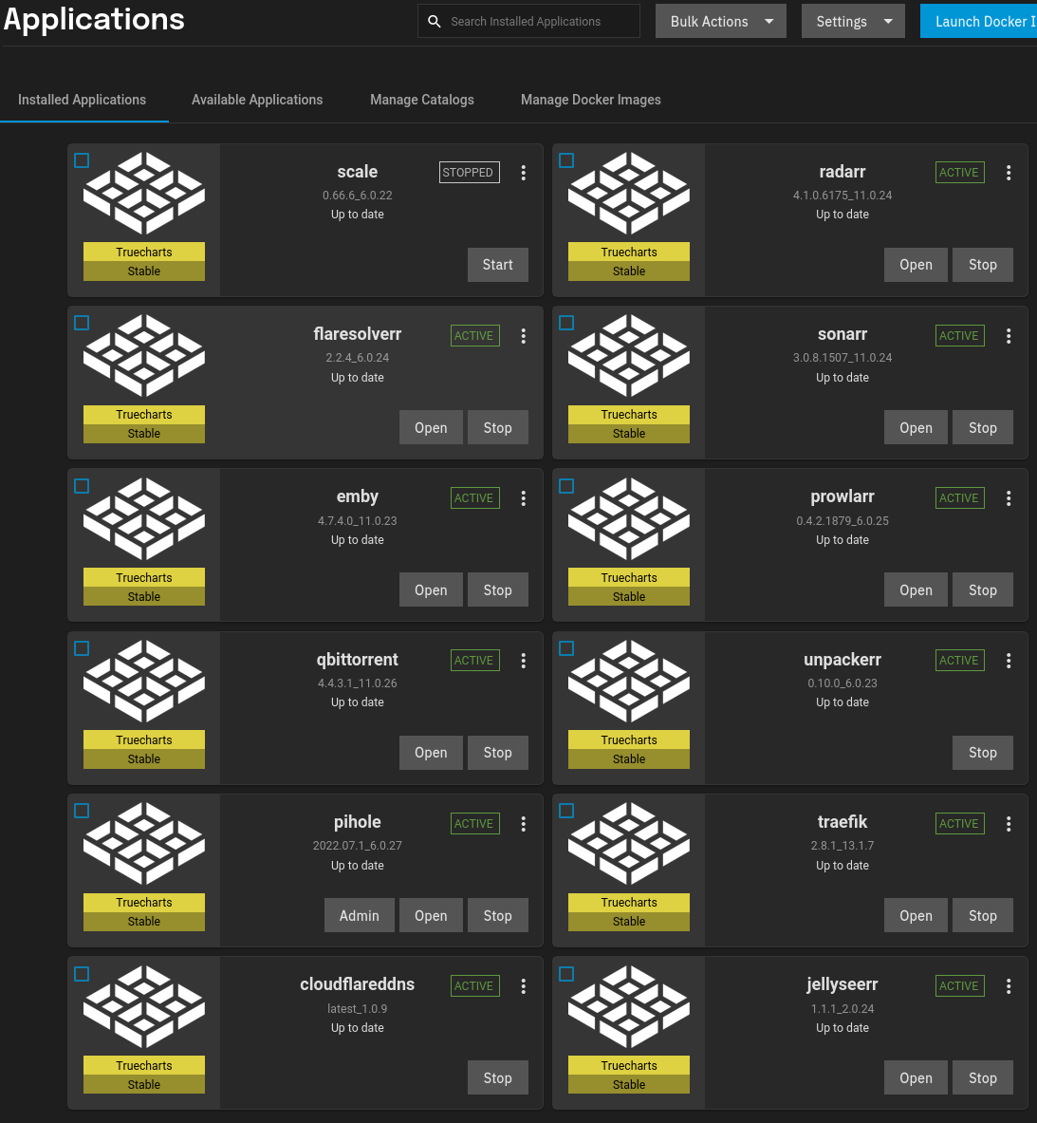Select the jellyseerr application checkbox
This screenshot has height=1123, width=1037.
[x=566, y=974]
